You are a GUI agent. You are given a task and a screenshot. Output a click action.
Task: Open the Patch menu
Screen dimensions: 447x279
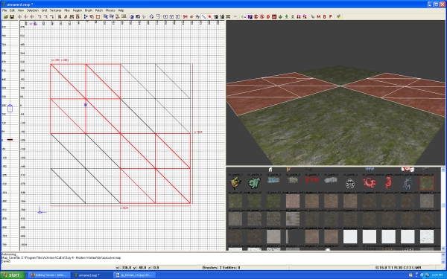coord(99,10)
